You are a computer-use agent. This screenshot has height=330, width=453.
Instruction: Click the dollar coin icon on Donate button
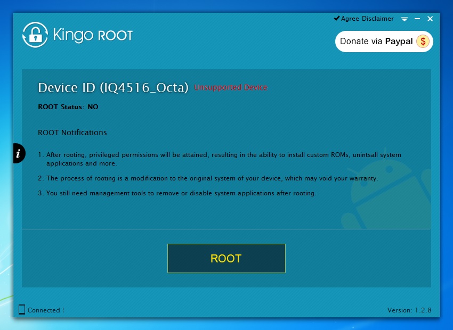423,42
